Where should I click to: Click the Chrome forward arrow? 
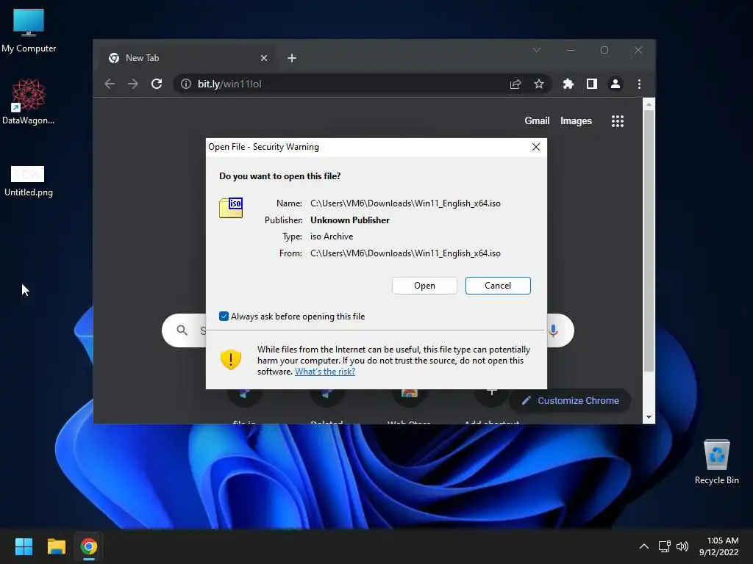click(133, 84)
